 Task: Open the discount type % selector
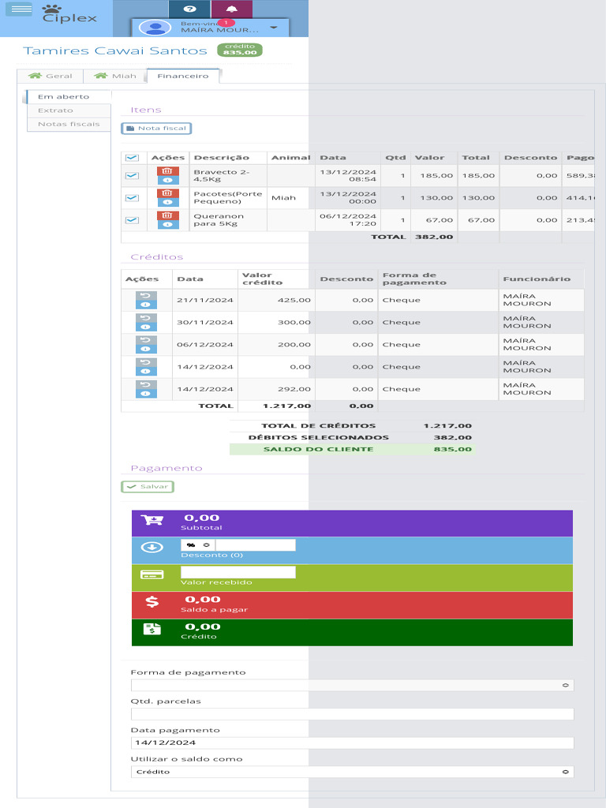pyautogui.click(x=198, y=545)
